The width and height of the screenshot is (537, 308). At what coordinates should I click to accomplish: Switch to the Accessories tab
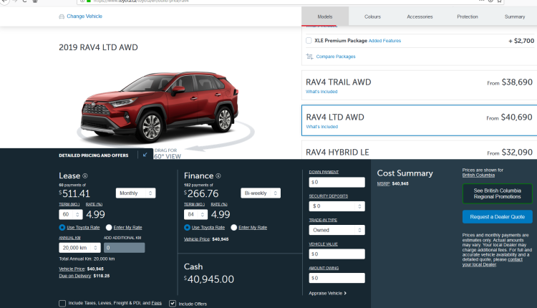click(420, 16)
